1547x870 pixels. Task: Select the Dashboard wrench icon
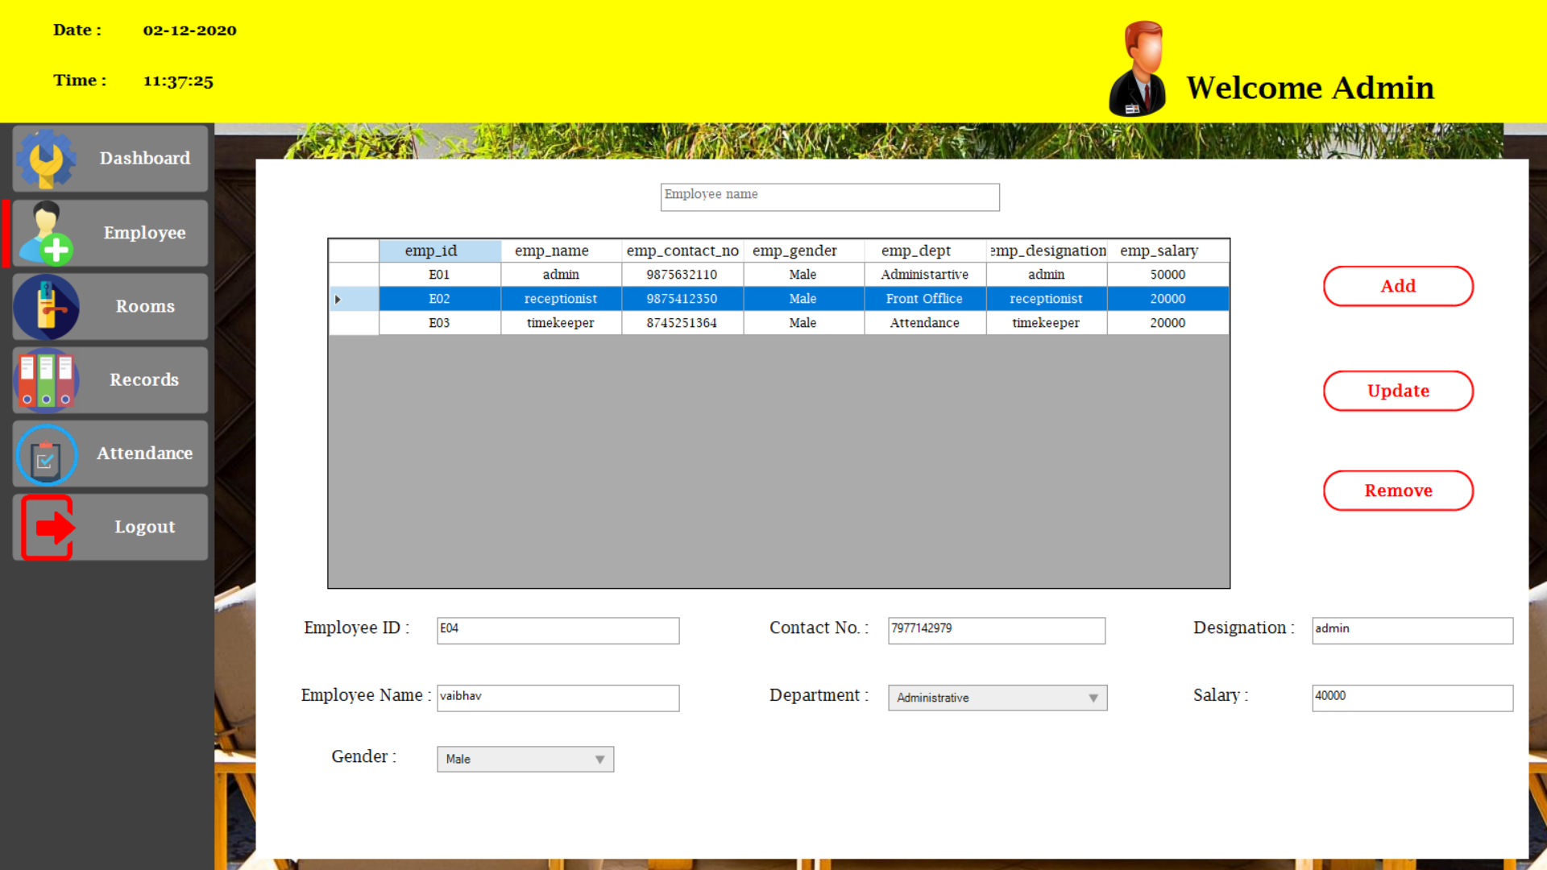coord(47,158)
